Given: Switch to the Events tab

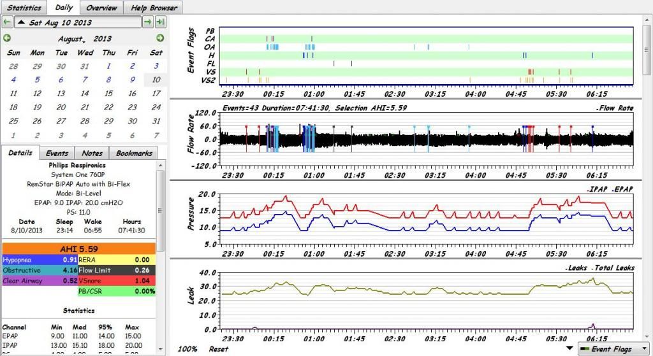Looking at the screenshot, I should tap(57, 153).
